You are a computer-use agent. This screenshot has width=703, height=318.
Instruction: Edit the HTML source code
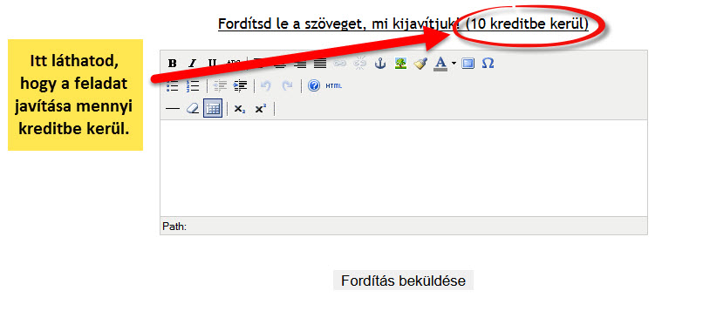[333, 85]
